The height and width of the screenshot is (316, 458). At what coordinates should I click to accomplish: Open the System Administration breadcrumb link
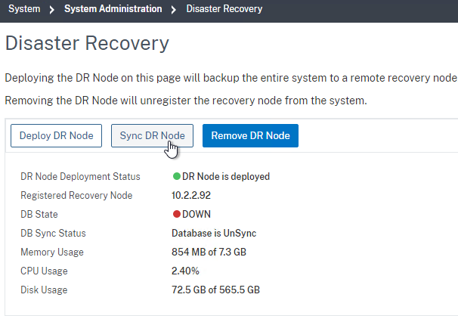pos(113,9)
